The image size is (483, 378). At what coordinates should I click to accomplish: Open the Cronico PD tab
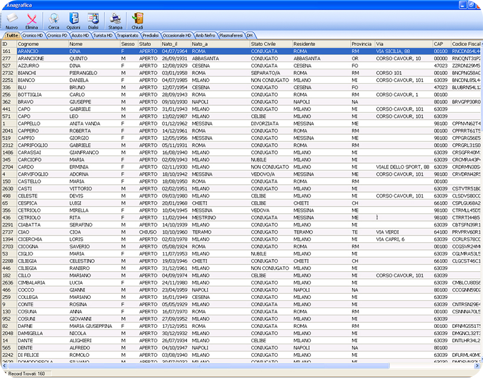[57, 36]
